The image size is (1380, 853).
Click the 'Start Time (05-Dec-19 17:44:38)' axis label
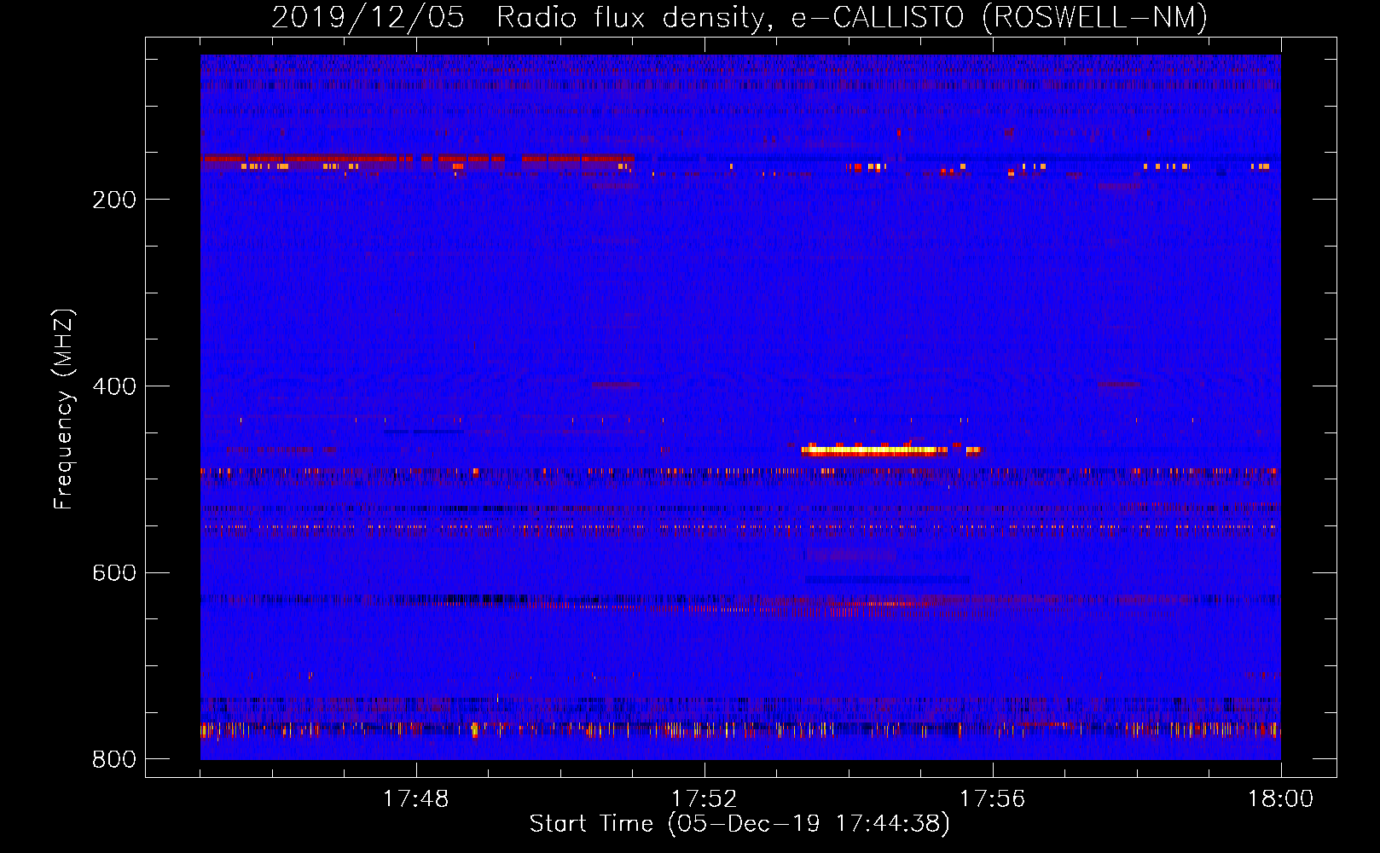tap(739, 824)
